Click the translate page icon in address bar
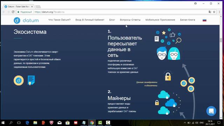The width and height of the screenshot is (224, 126). point(210,12)
